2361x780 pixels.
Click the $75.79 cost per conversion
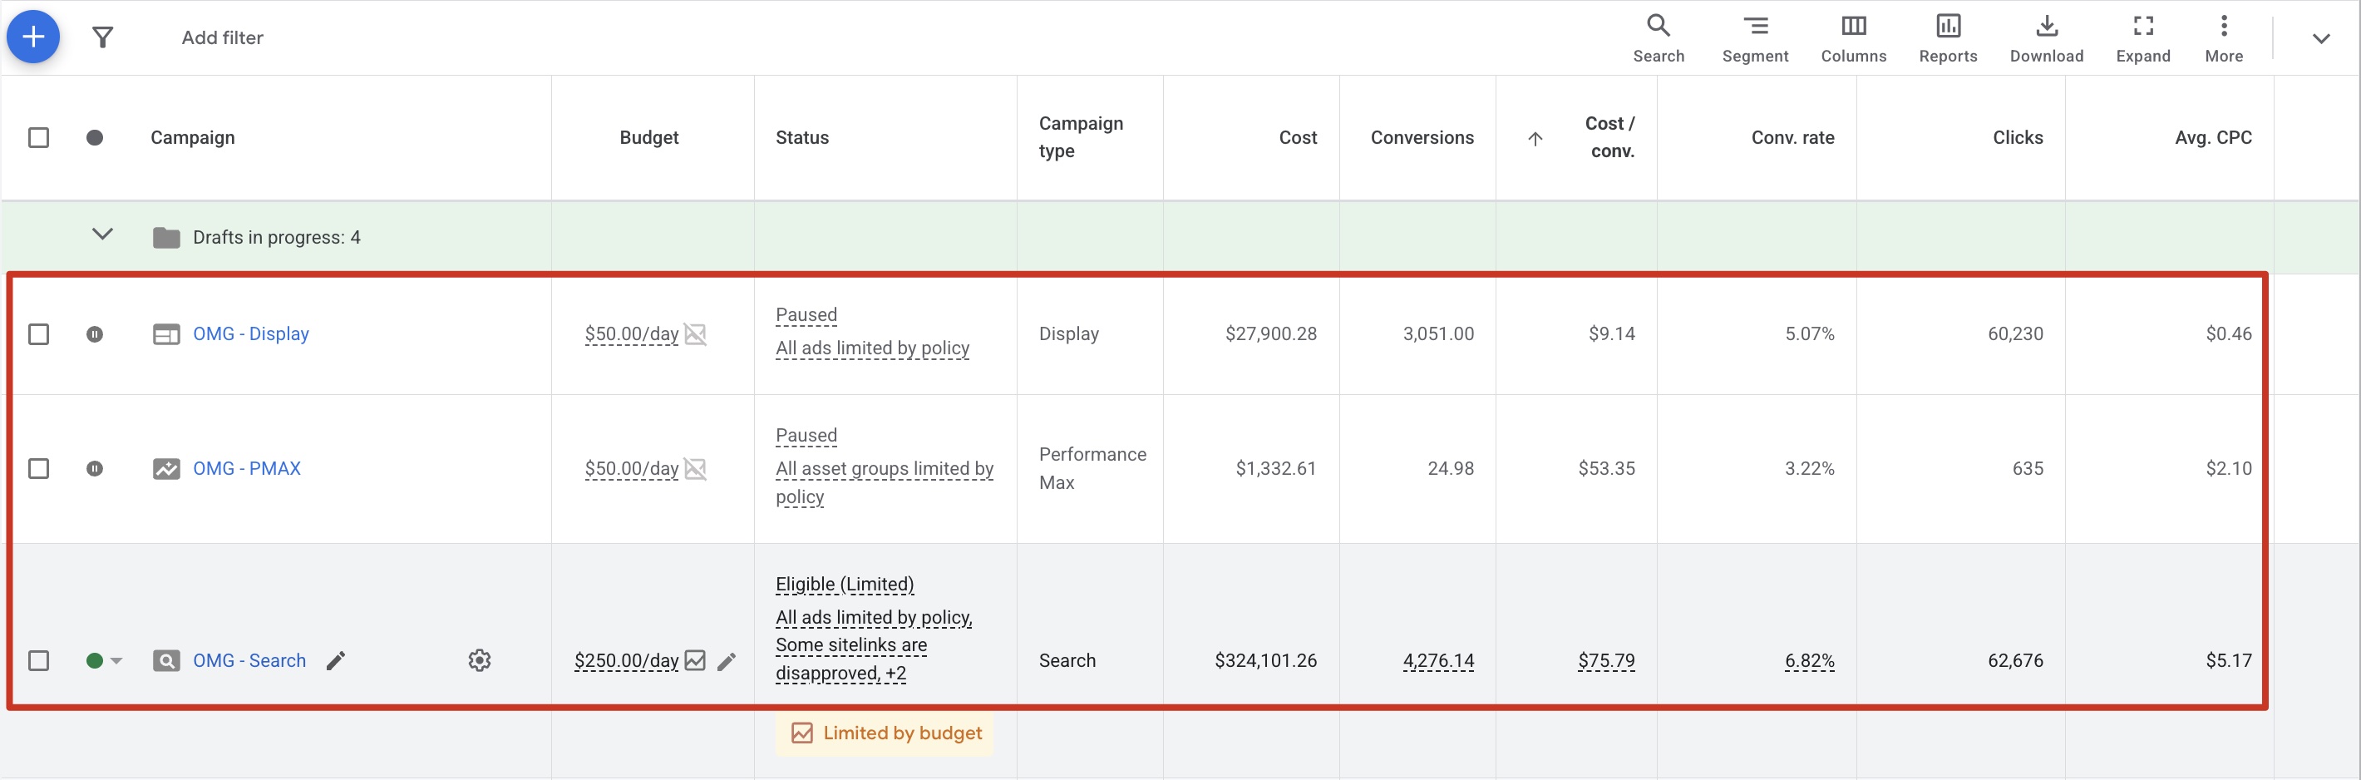(1606, 660)
